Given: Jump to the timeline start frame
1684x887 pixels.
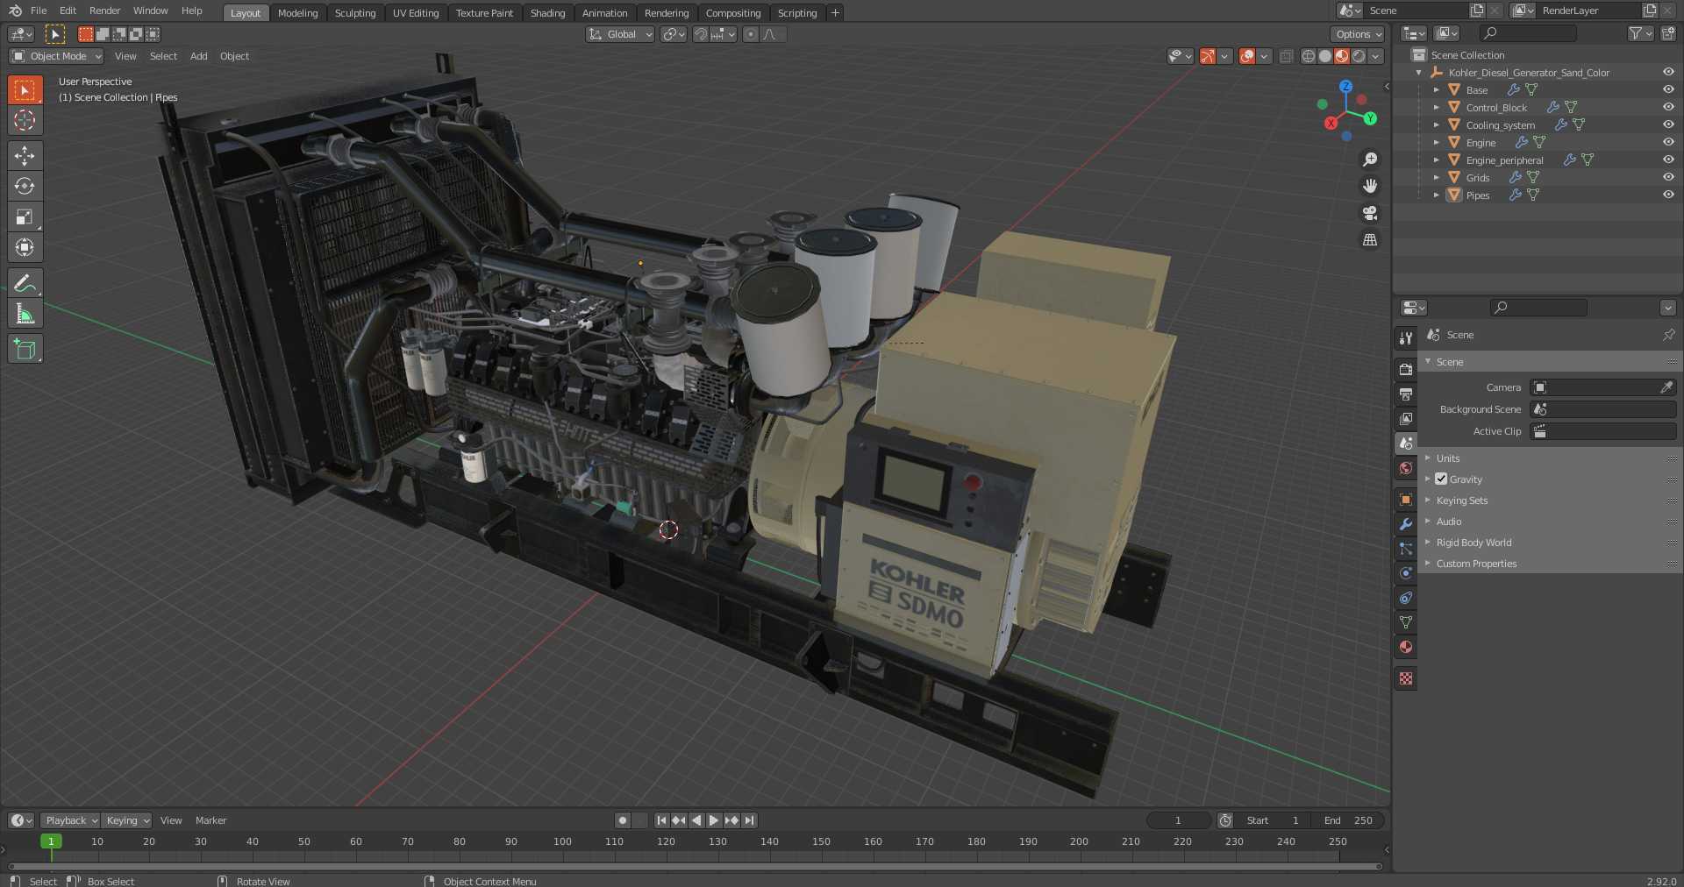Looking at the screenshot, I should click(661, 820).
